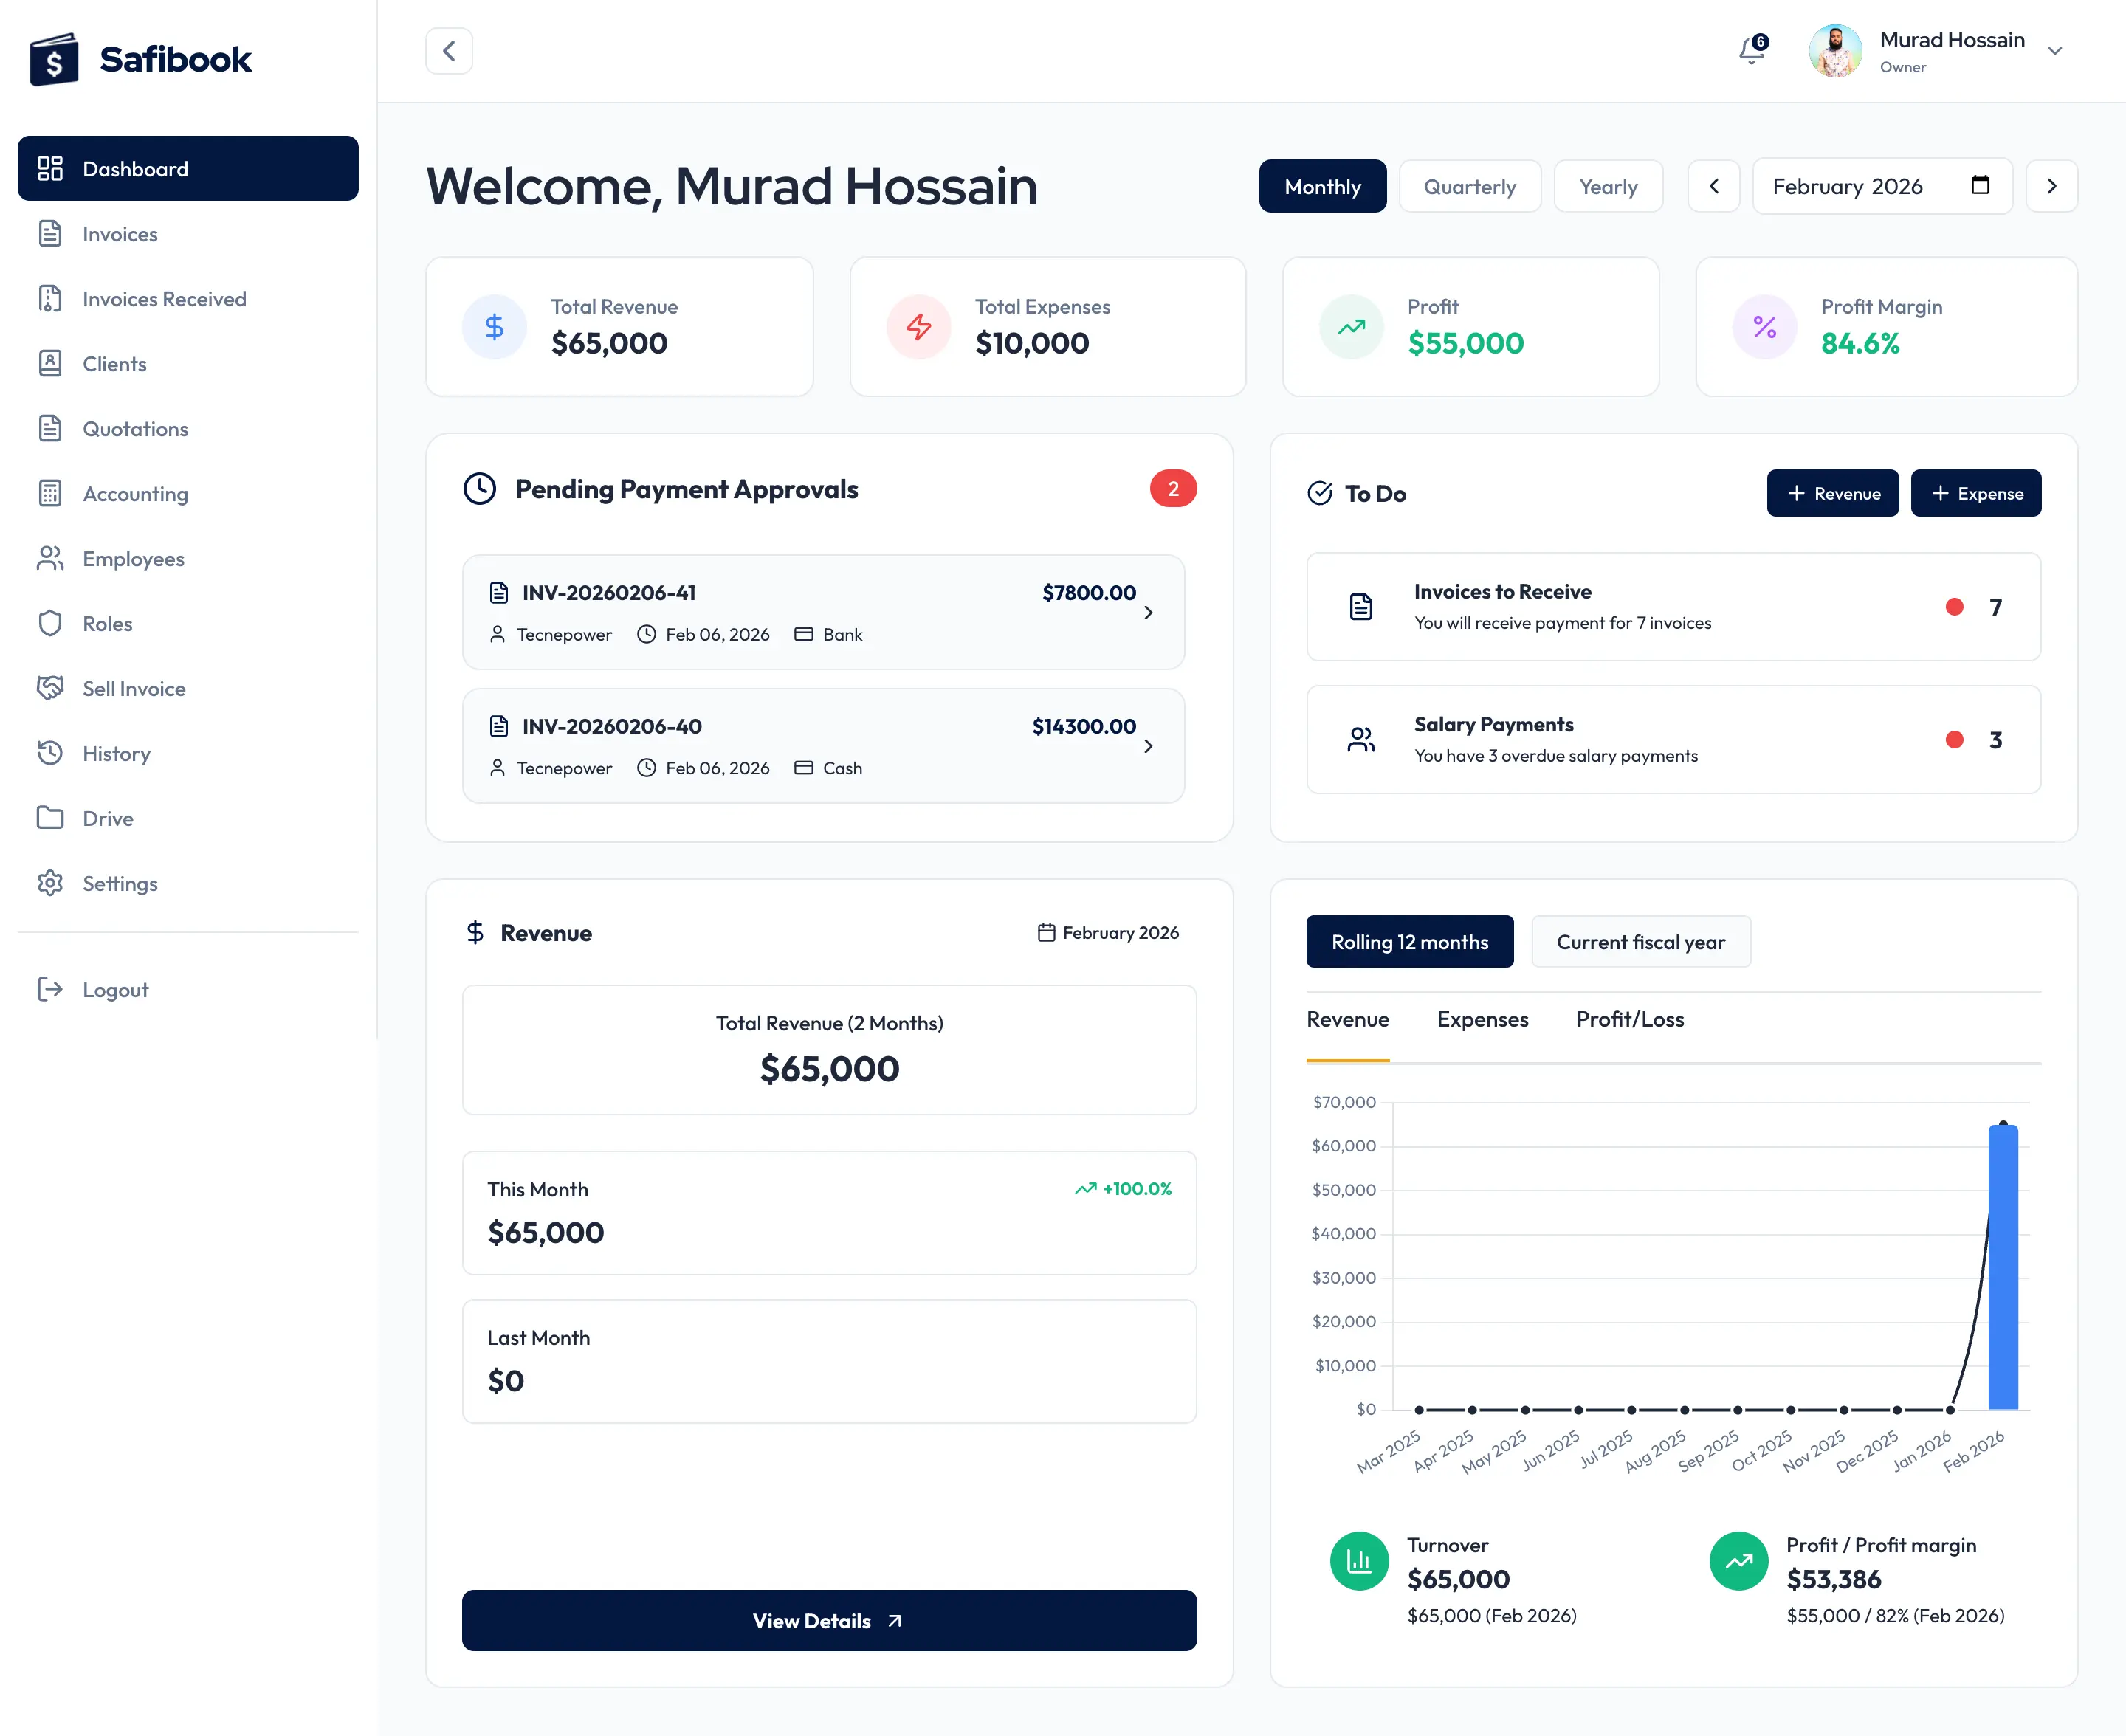Open the notifications bell
The height and width of the screenshot is (1736, 2126).
(1749, 51)
